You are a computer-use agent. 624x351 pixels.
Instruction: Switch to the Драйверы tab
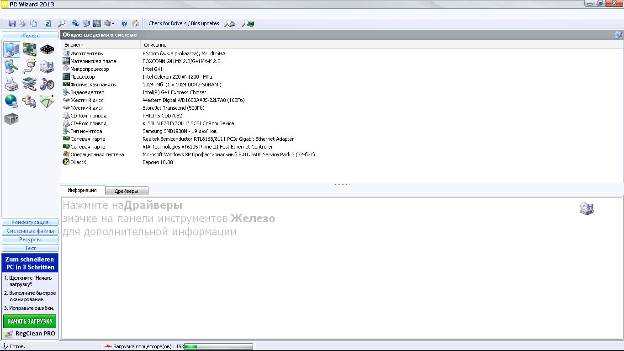(127, 191)
